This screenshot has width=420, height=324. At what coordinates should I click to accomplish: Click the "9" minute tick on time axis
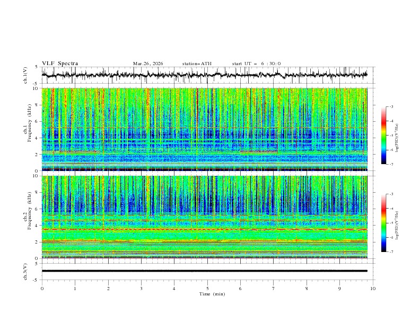[339, 289]
